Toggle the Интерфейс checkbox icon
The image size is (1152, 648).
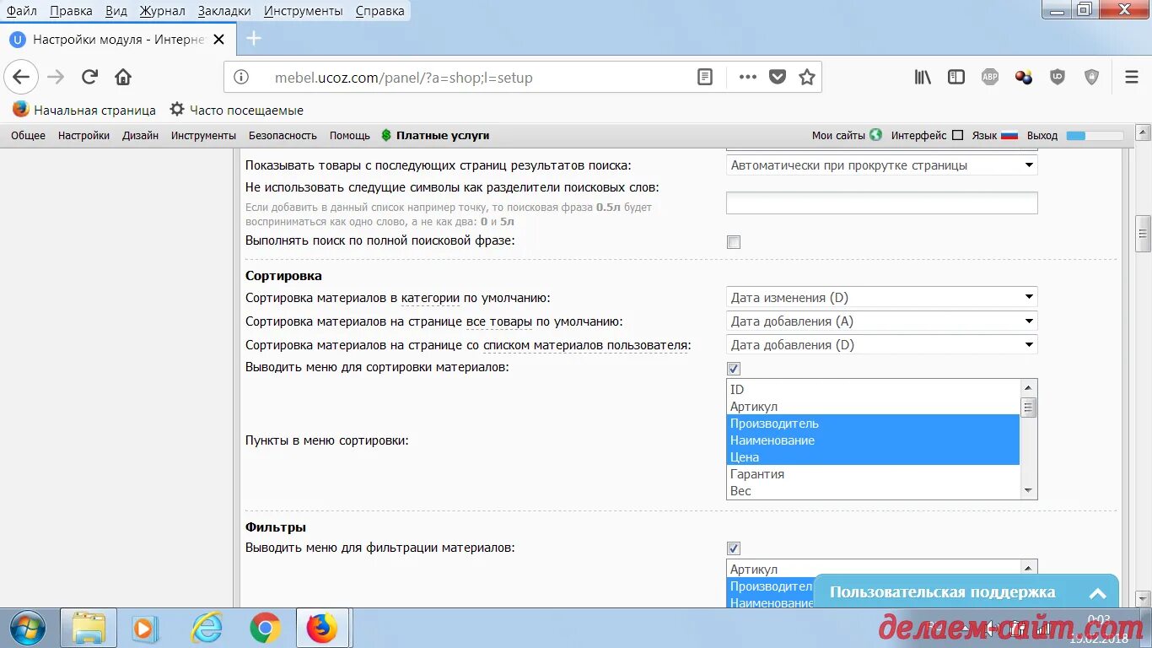click(957, 135)
